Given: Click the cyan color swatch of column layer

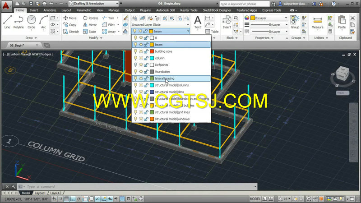Looking at the screenshot, I should 152,58.
